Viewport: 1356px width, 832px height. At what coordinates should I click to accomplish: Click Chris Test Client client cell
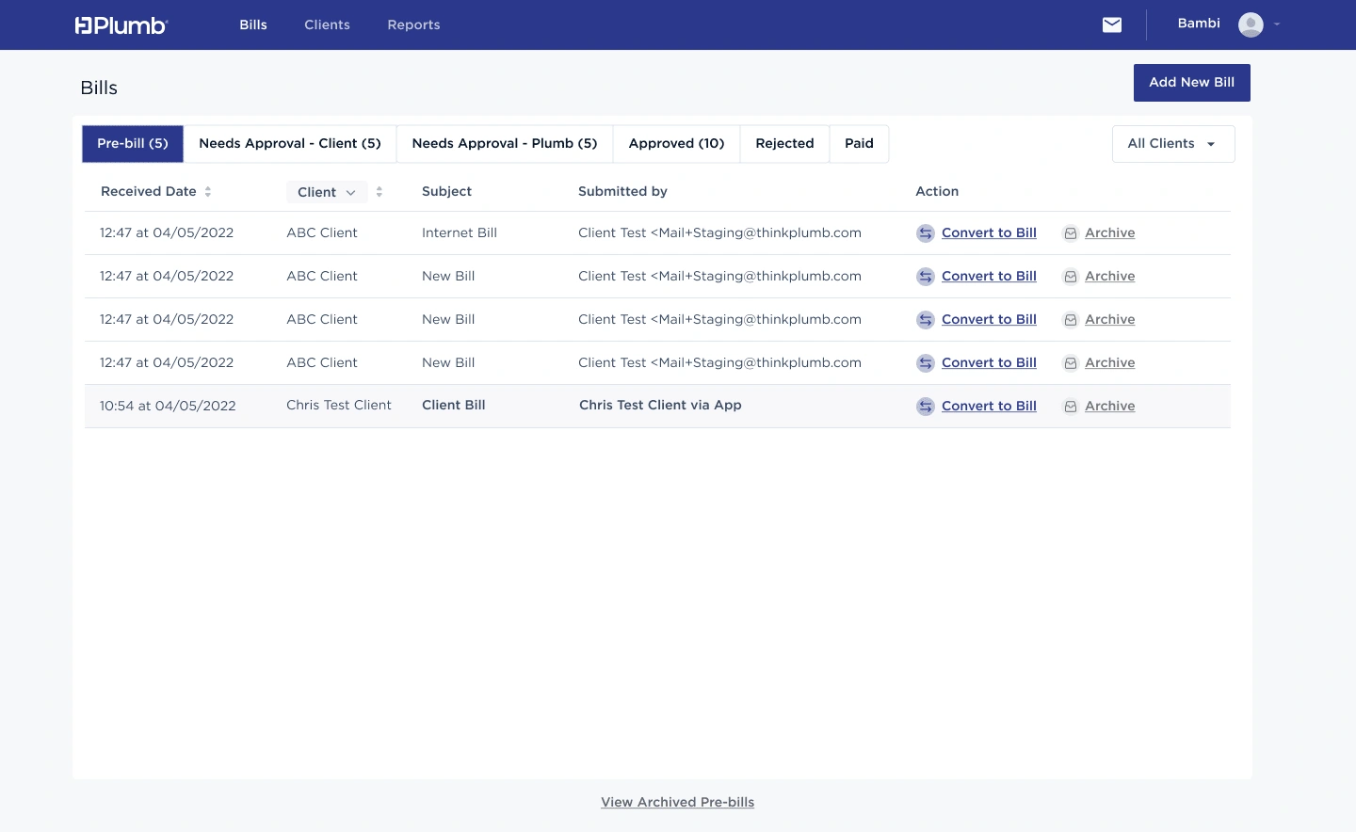click(339, 406)
